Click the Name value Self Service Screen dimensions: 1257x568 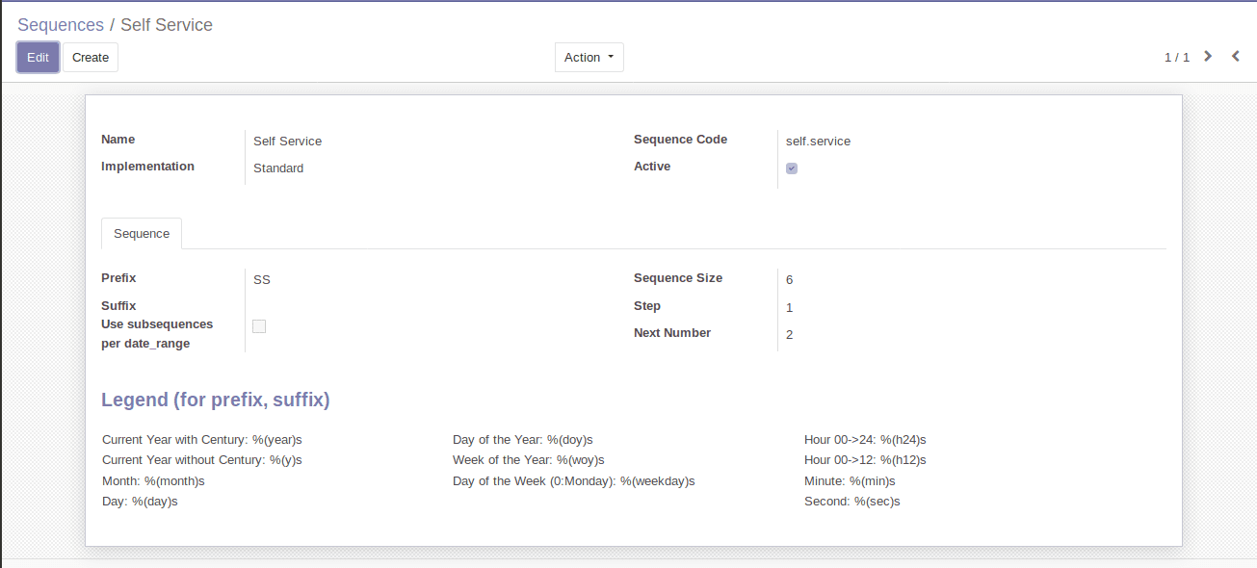click(288, 142)
